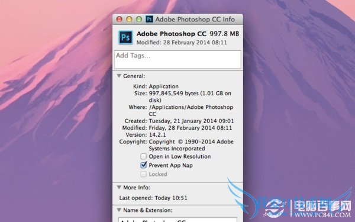
Task: Click Created date Tuesday, 21 January 2014
Action: point(191,121)
